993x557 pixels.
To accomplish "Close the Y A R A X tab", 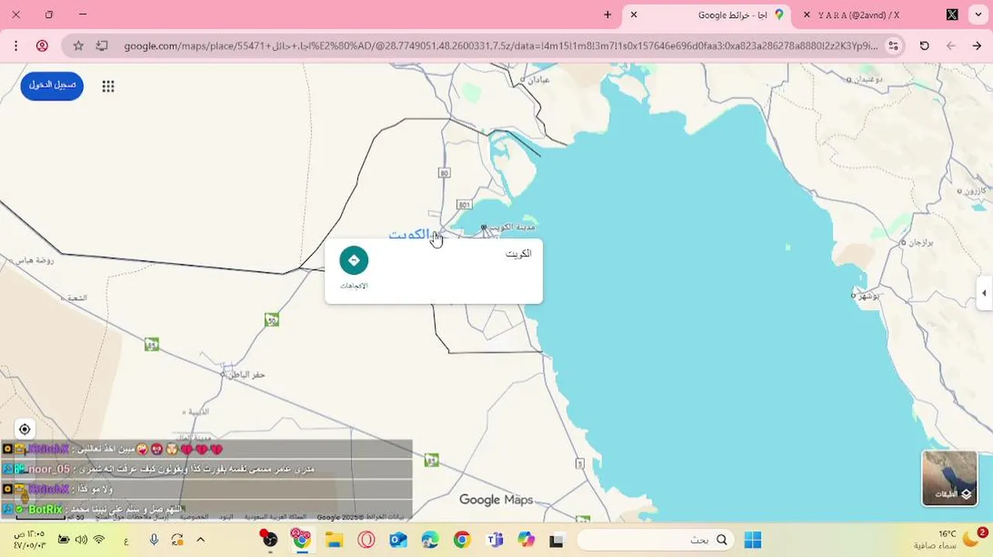I will 807,15.
